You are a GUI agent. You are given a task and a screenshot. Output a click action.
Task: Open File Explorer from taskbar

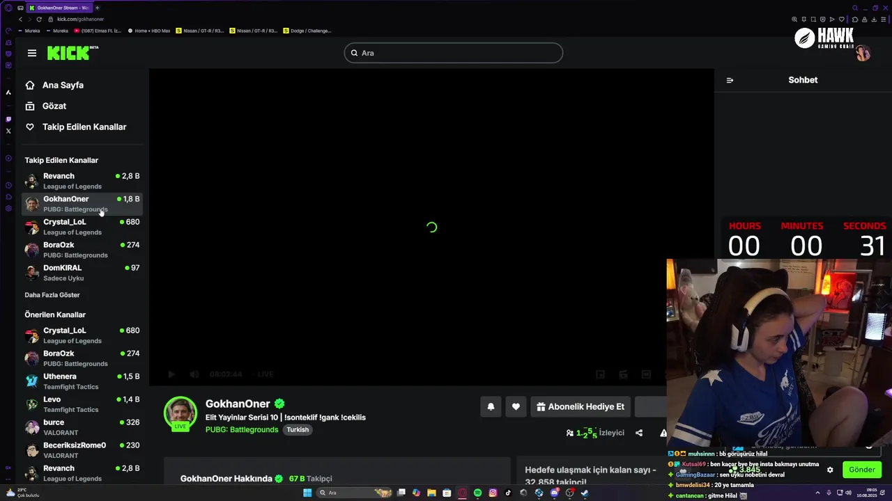tap(431, 493)
